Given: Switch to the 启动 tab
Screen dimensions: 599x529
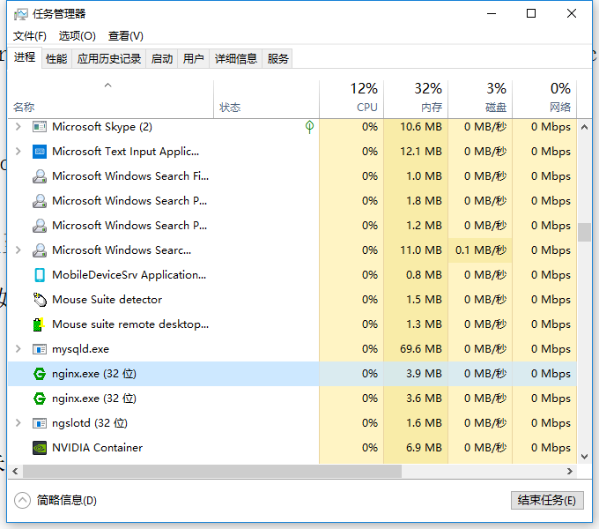Looking at the screenshot, I should [161, 59].
